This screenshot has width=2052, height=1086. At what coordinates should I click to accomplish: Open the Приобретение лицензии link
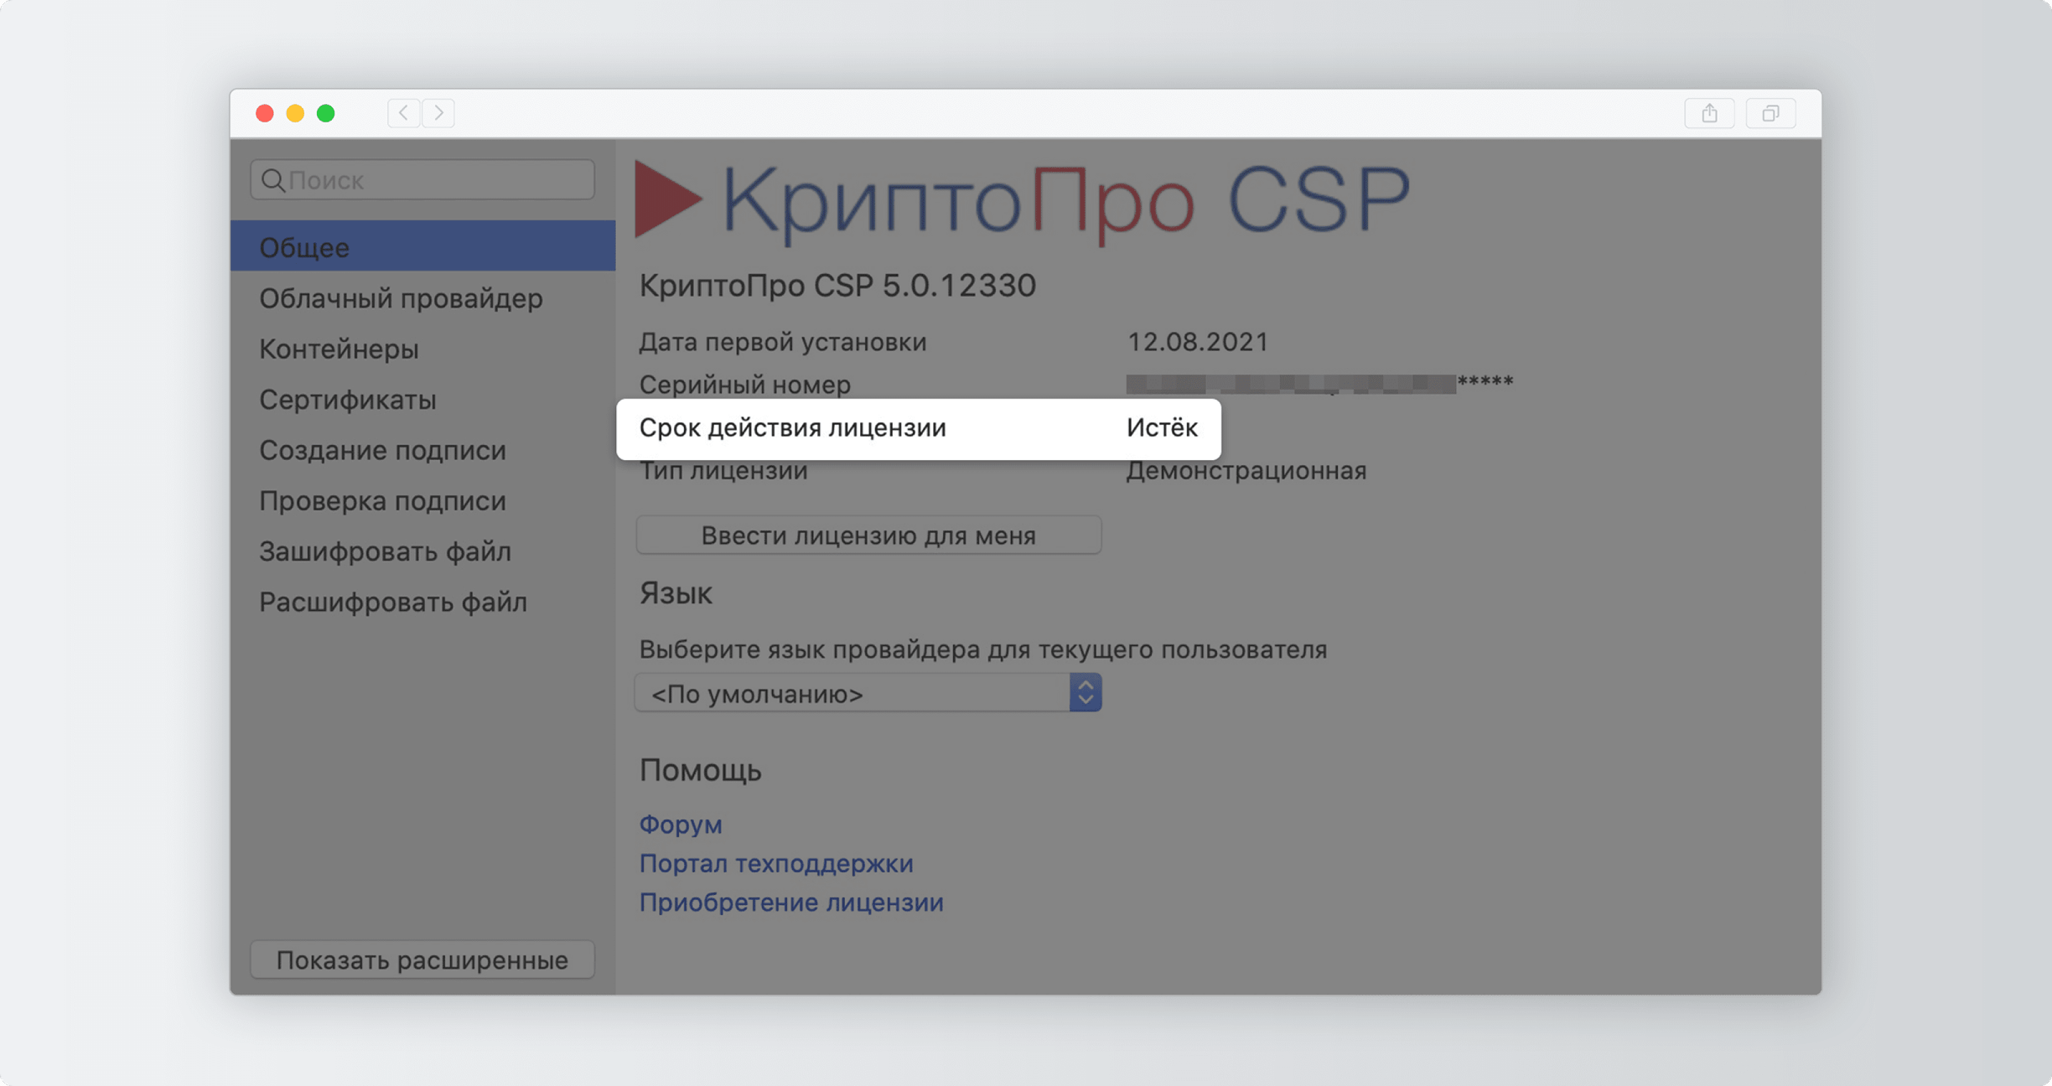[x=791, y=902]
